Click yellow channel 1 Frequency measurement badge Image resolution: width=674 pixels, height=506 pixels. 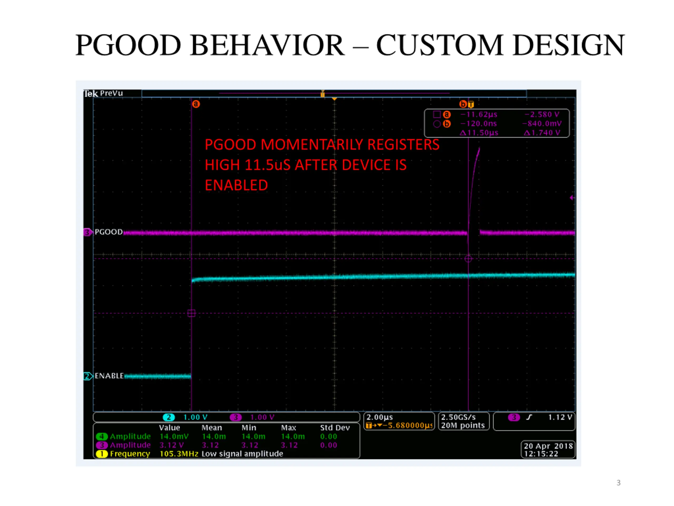pos(102,454)
